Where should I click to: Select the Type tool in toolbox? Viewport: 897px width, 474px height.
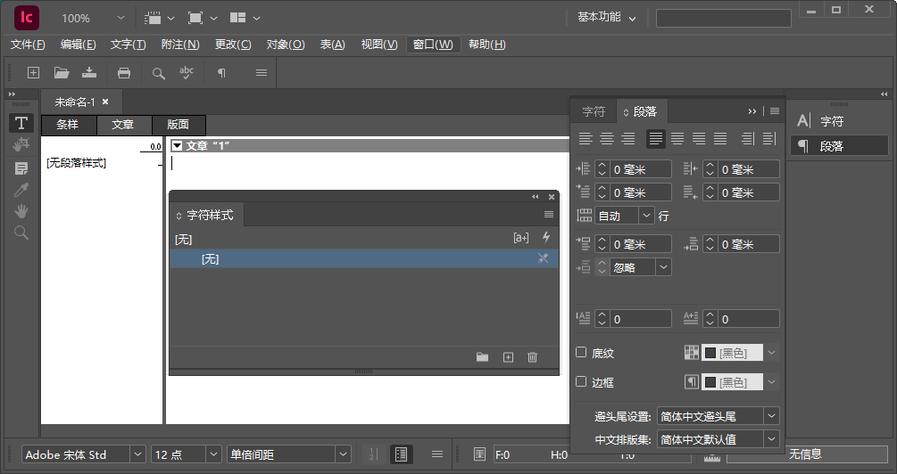21,123
